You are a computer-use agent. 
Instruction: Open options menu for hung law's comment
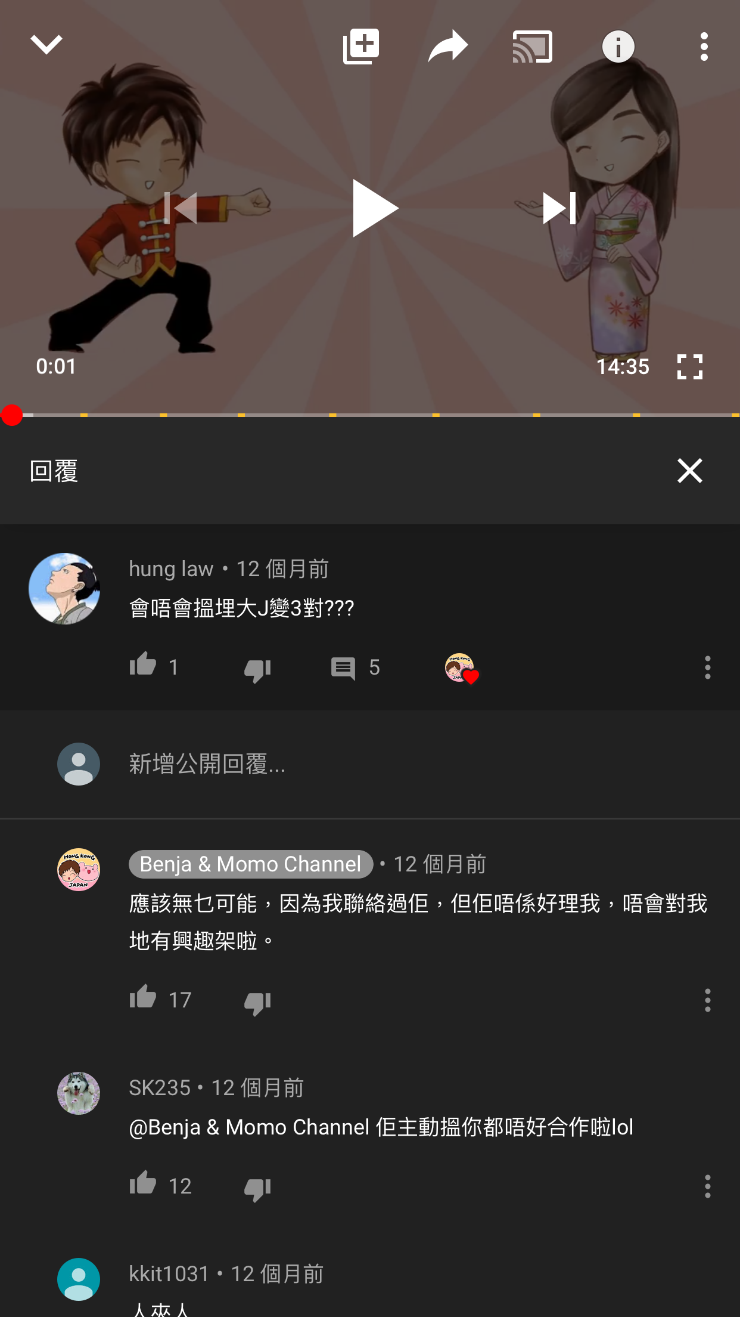pyautogui.click(x=708, y=667)
